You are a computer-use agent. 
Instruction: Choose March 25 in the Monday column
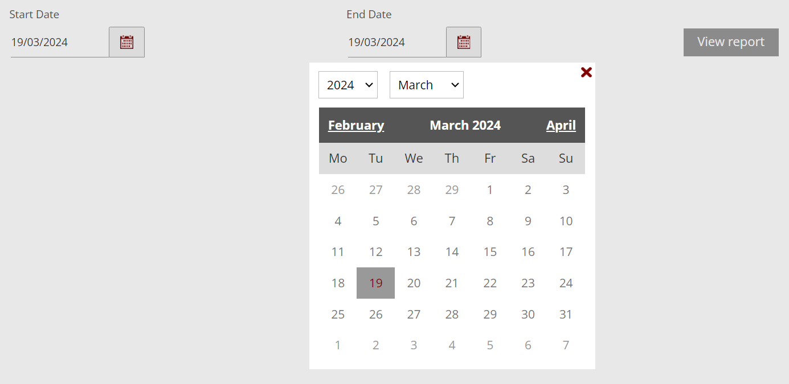[338, 315]
